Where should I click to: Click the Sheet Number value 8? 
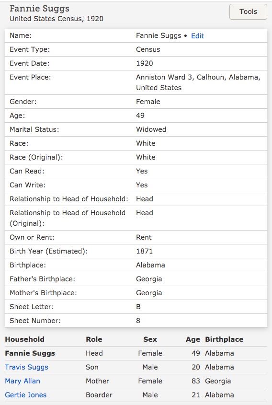138,321
